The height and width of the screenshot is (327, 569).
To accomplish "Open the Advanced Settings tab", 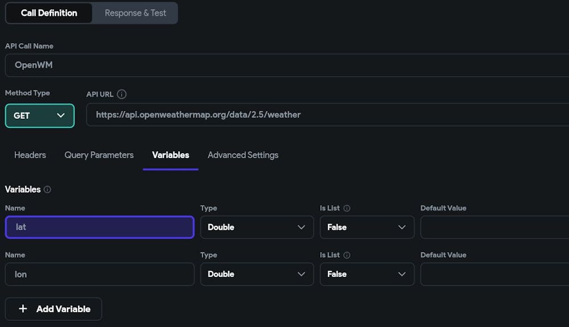I will [243, 155].
